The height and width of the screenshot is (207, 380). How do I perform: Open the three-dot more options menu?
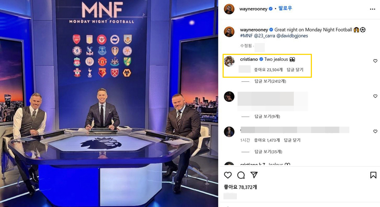372,9
